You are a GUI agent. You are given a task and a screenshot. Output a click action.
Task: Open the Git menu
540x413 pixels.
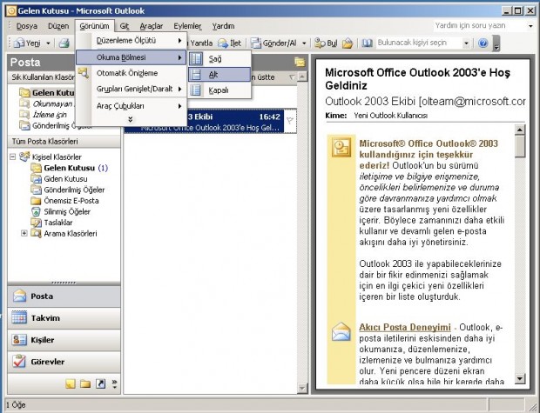tap(125, 26)
